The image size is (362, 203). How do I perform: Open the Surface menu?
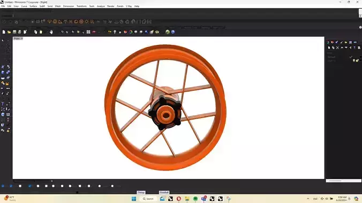[x=33, y=6]
